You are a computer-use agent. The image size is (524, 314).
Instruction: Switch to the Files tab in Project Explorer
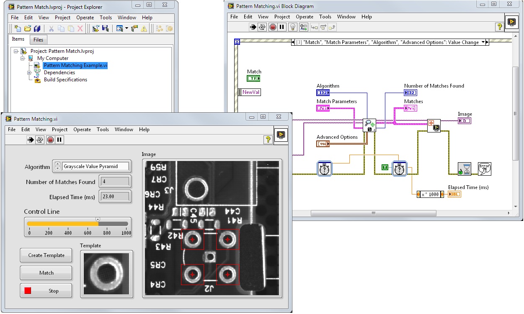pos(38,39)
